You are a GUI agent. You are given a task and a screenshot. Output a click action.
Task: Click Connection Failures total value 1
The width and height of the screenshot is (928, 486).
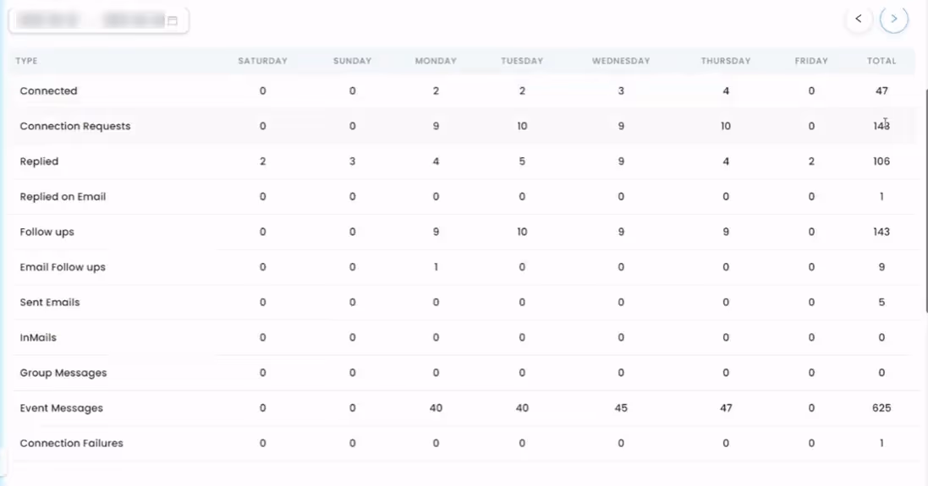(881, 444)
